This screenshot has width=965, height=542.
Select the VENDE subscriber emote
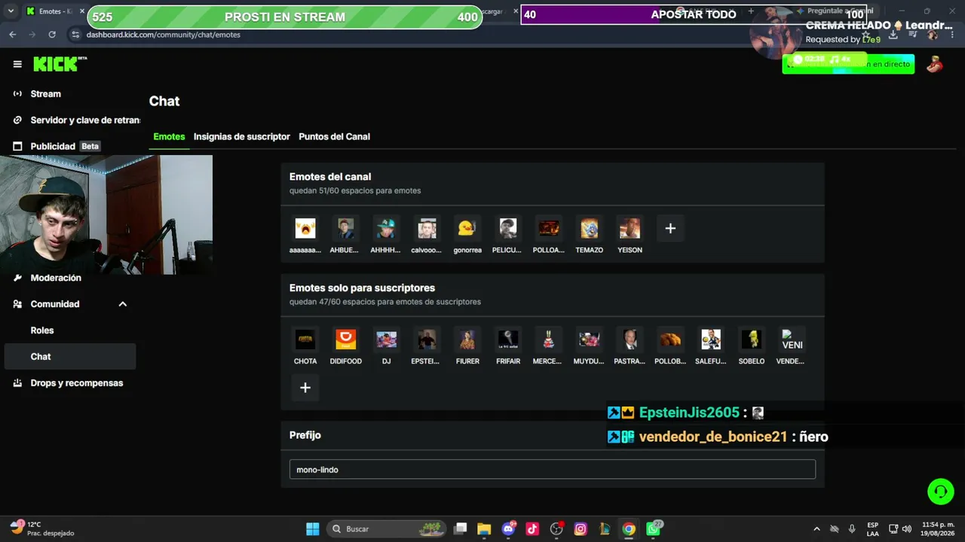[x=792, y=340]
